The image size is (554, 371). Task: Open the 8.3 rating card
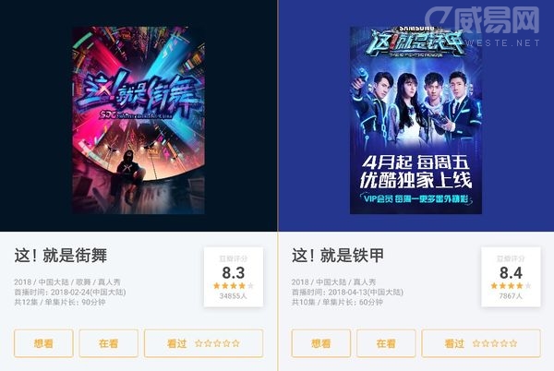tap(234, 277)
